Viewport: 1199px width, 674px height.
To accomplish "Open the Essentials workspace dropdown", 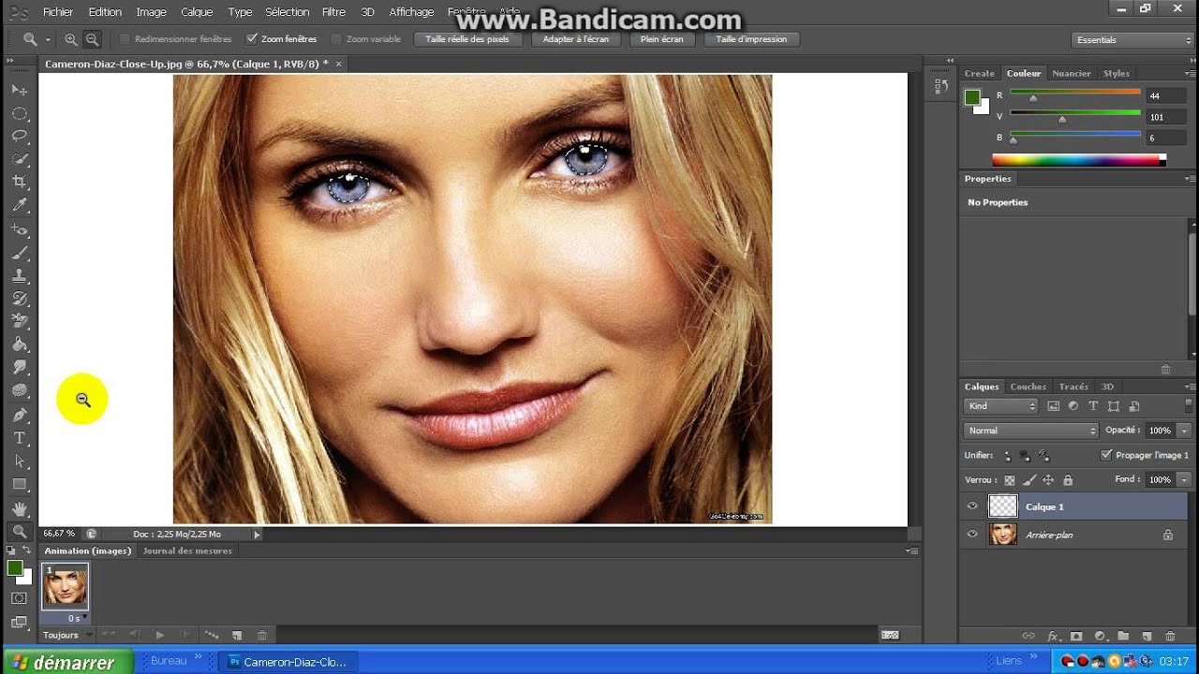I will click(1132, 39).
